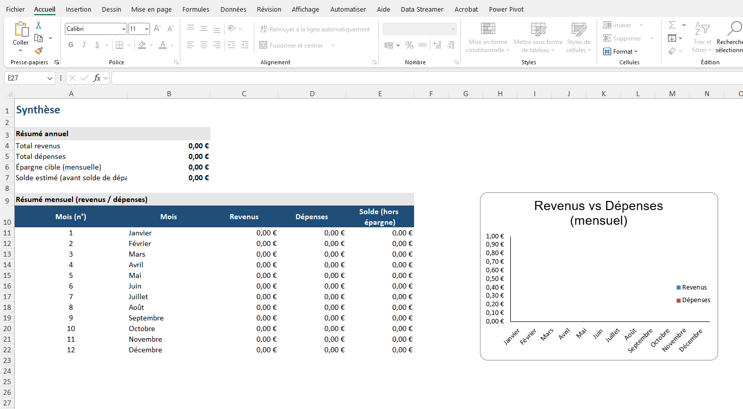The height and width of the screenshot is (409, 743).
Task: Expand the Name Box dropdown arrow
Action: pyautogui.click(x=50, y=78)
